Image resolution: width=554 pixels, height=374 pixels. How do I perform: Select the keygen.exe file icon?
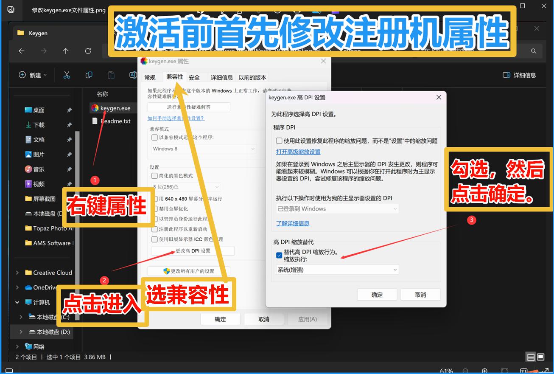pos(95,108)
